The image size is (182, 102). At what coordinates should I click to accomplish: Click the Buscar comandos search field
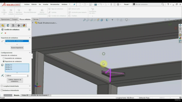(x=147, y=5)
